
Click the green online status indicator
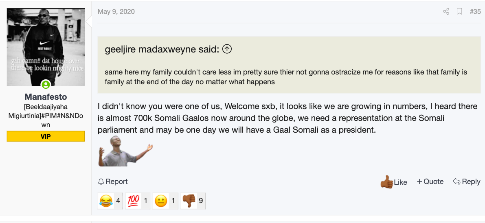tap(46, 84)
